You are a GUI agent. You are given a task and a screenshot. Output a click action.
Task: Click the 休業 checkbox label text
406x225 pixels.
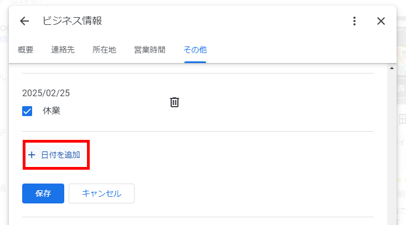click(x=52, y=111)
